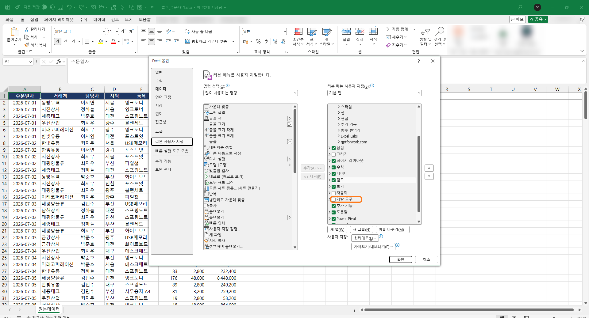Click the Sort and Filter icon
Viewport: 589px width, 318px height.
(x=425, y=31)
